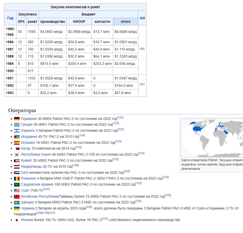Open the Япония link
The image size is (243, 233).
pos(27,220)
